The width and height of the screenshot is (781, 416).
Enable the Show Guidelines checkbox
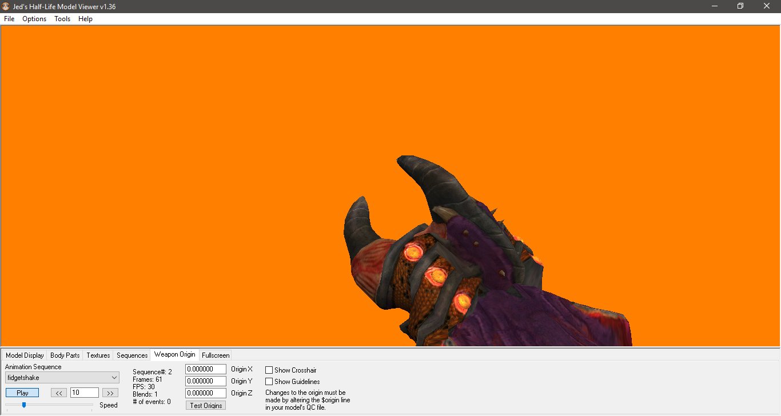pyautogui.click(x=268, y=381)
